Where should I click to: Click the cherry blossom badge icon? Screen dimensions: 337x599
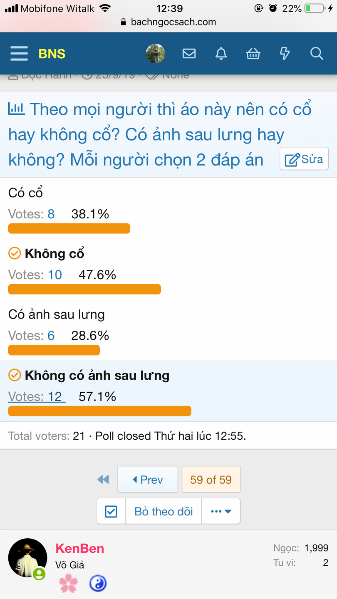[68, 584]
